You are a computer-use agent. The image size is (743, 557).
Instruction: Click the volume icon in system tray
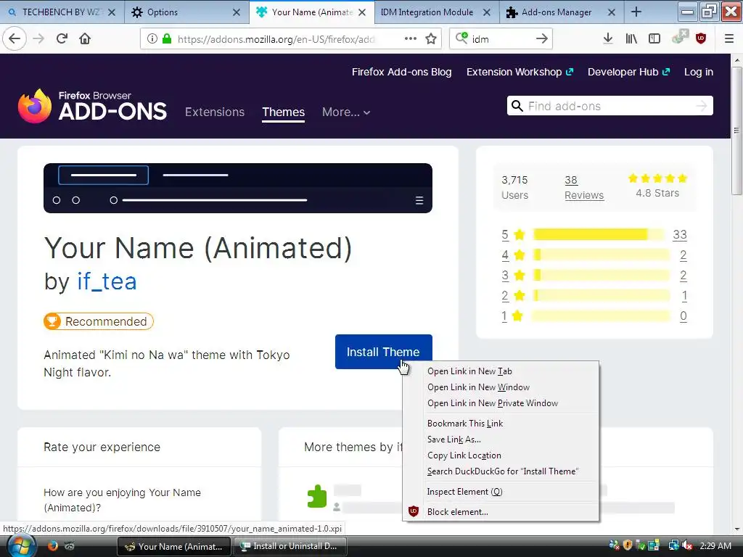click(688, 545)
